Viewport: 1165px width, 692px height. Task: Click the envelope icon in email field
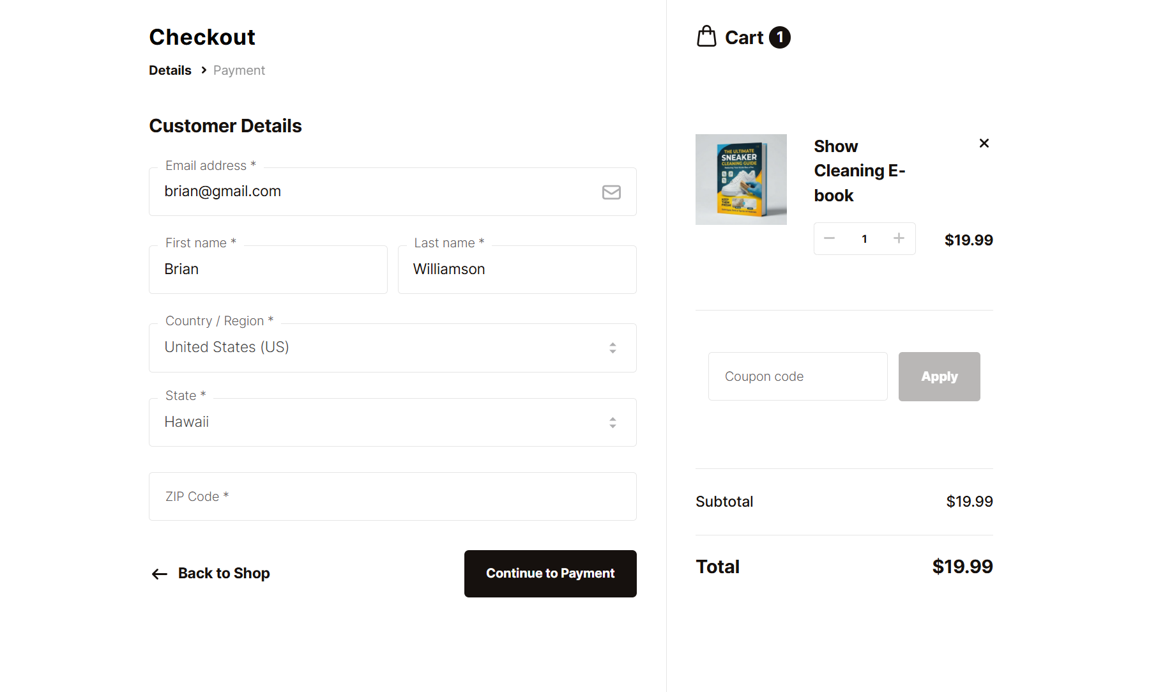click(x=611, y=192)
